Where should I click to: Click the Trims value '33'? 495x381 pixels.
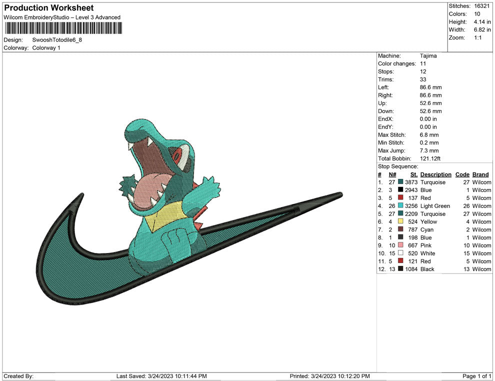[423, 79]
